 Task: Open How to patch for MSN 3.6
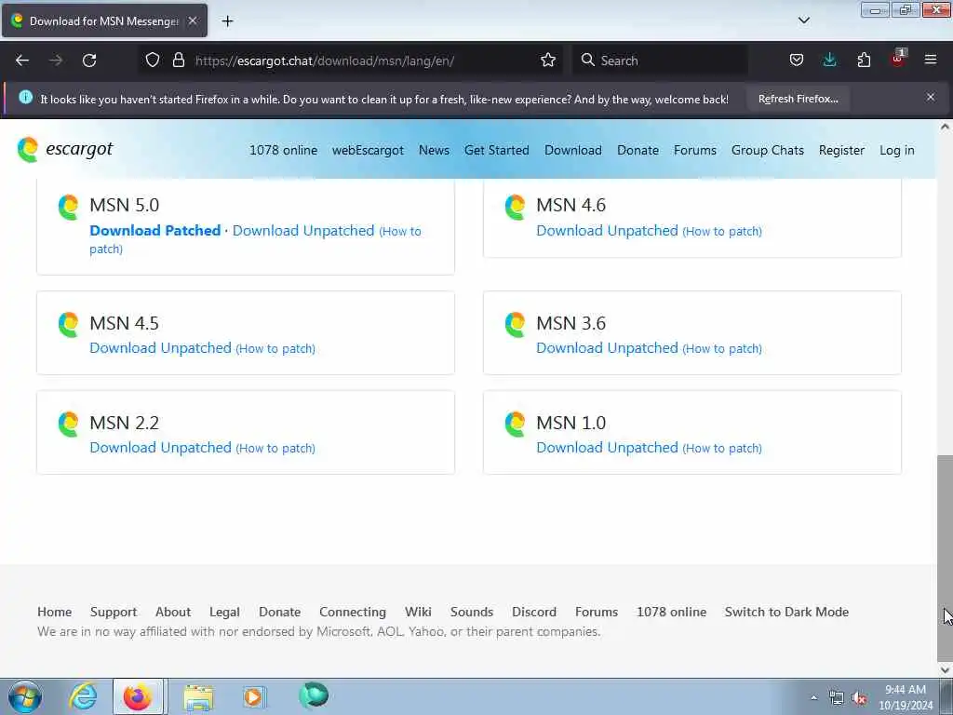[722, 348]
